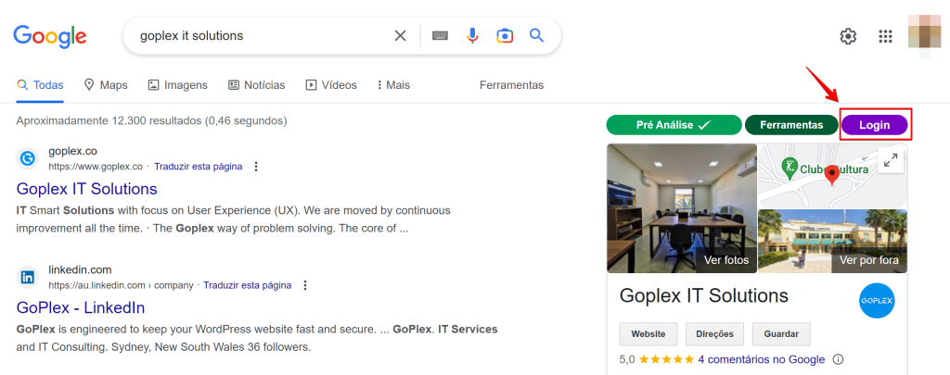Expand the map with the fullscreen icon
Screen dimensions: 950x375
click(x=891, y=160)
